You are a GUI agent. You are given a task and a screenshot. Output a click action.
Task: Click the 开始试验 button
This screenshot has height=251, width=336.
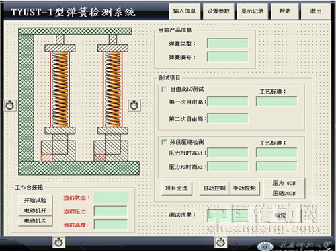(35, 200)
